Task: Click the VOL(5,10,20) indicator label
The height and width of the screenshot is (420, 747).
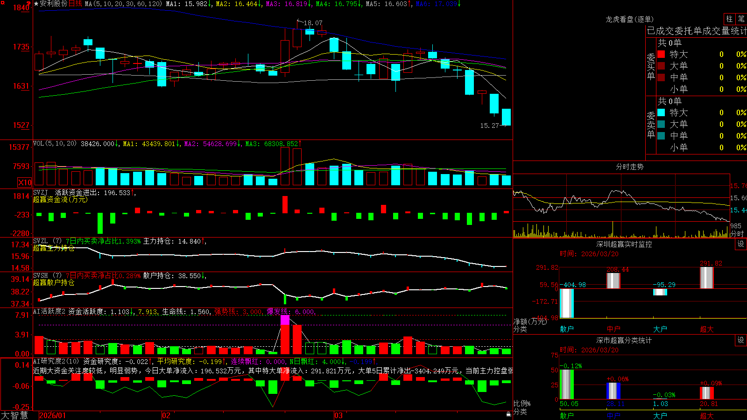Action: pos(55,144)
